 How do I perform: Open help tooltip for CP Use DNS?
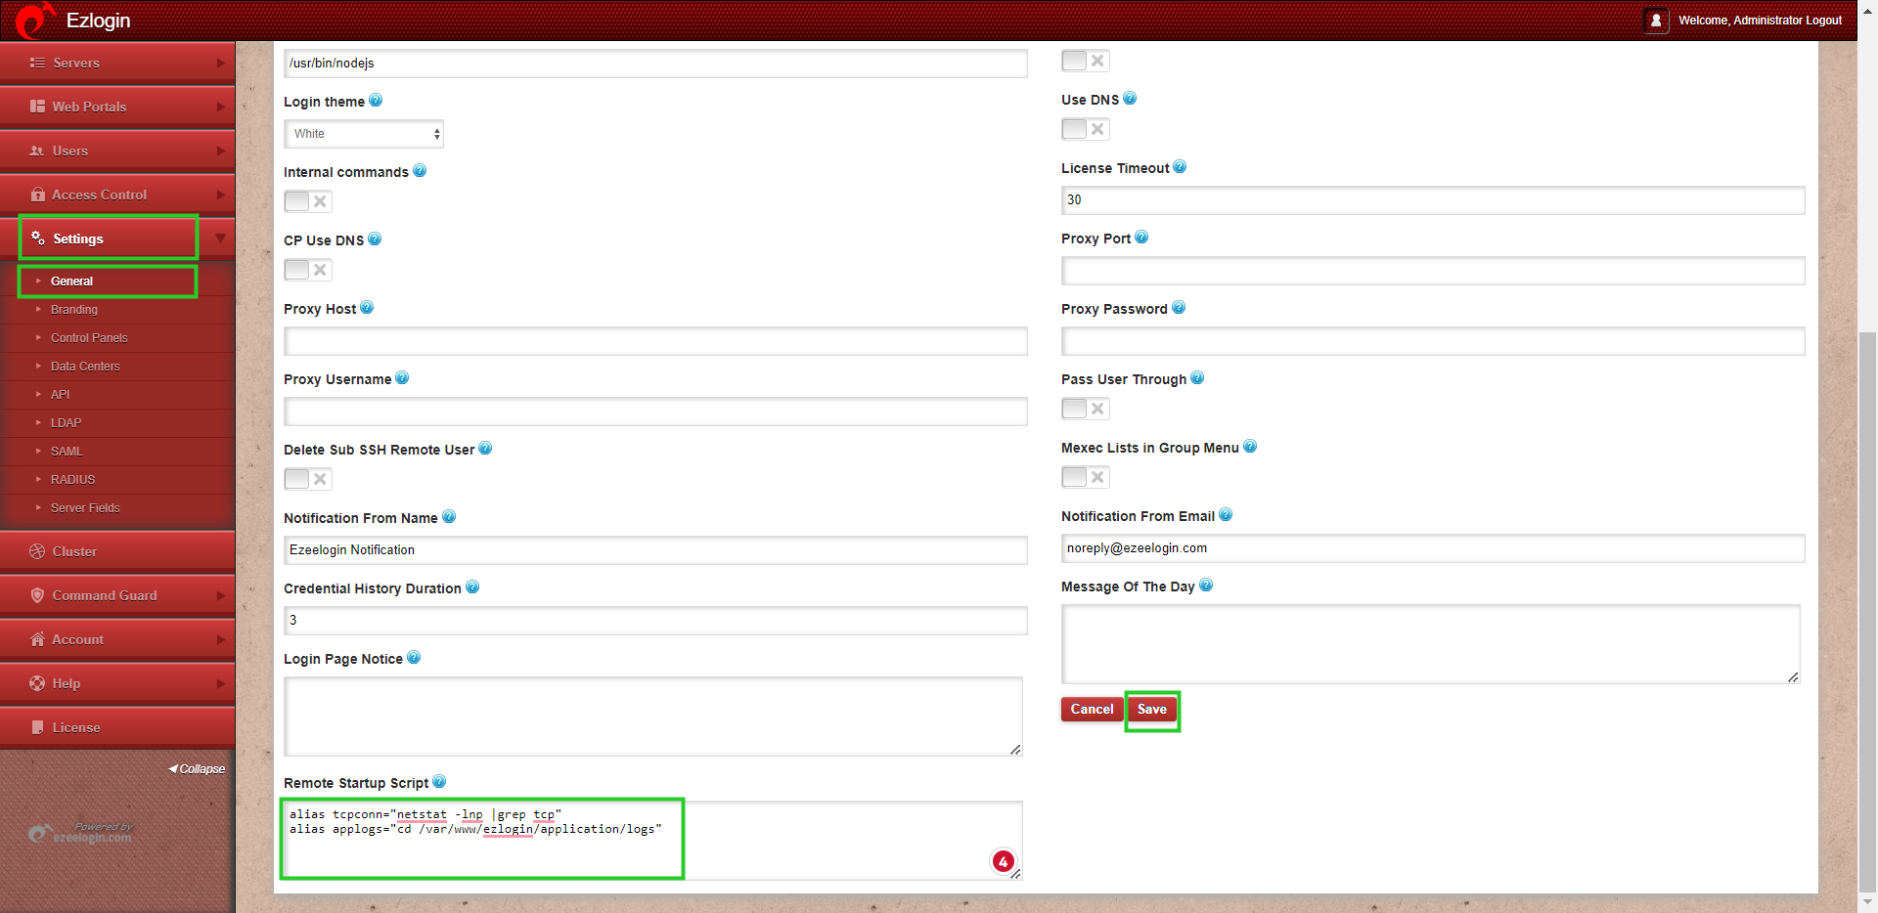tap(375, 239)
